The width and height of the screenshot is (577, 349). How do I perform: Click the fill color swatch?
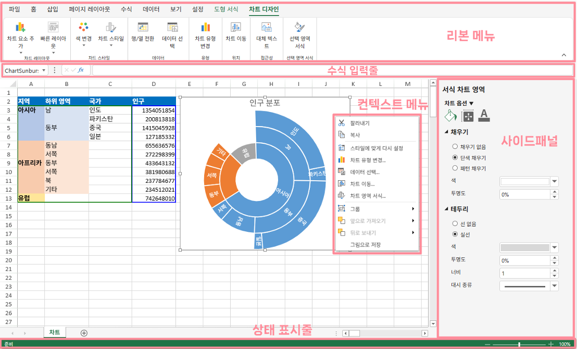pos(525,181)
